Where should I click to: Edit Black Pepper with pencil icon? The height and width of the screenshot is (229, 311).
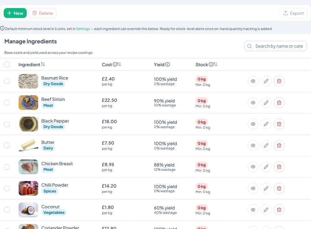(x=266, y=124)
